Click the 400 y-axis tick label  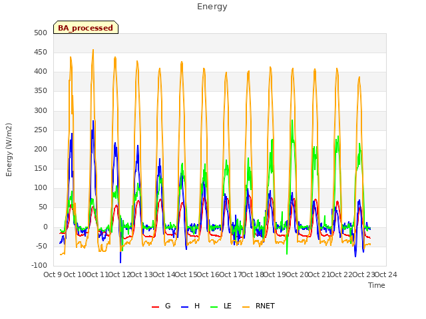(41, 72)
